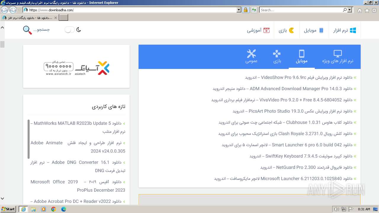
Task: Click the IE Search box
Action: coord(301,10)
